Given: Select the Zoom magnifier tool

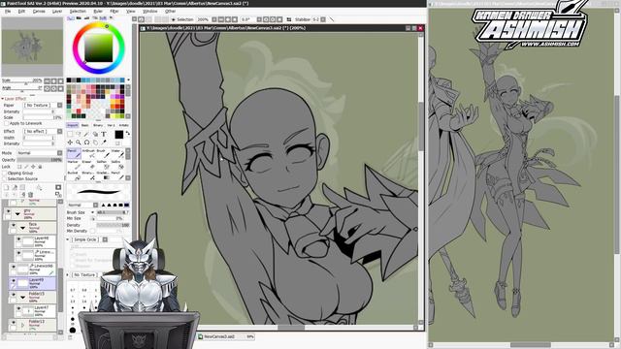Looking at the screenshot, I should click(79, 143).
